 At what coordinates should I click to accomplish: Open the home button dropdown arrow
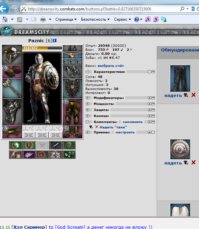[x=12, y=19]
